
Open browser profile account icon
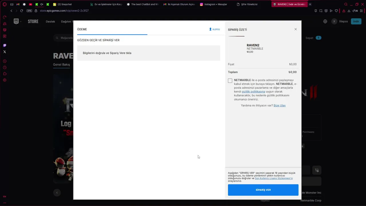click(344, 11)
